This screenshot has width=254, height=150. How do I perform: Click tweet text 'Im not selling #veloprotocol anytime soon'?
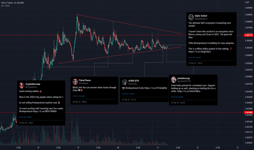[x=38, y=103]
